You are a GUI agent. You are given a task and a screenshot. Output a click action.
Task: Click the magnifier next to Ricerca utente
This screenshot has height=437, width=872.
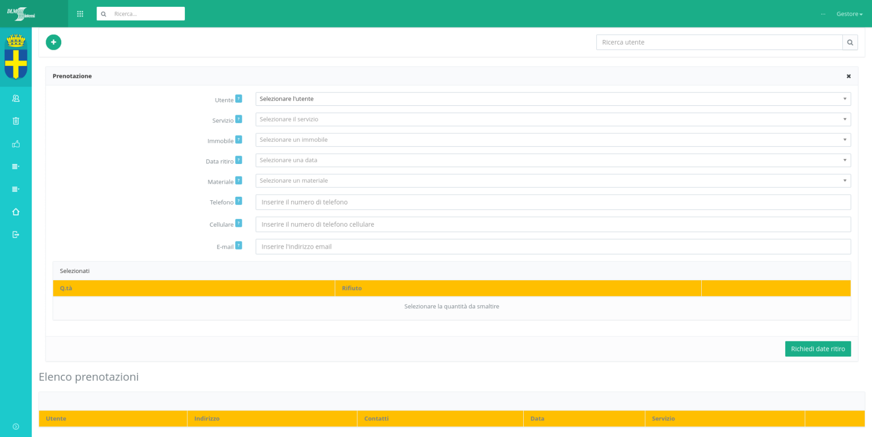(x=850, y=43)
